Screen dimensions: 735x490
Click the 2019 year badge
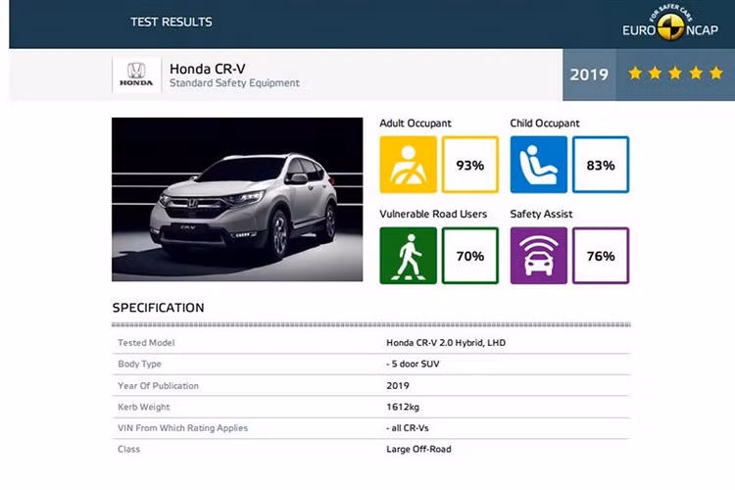click(589, 74)
